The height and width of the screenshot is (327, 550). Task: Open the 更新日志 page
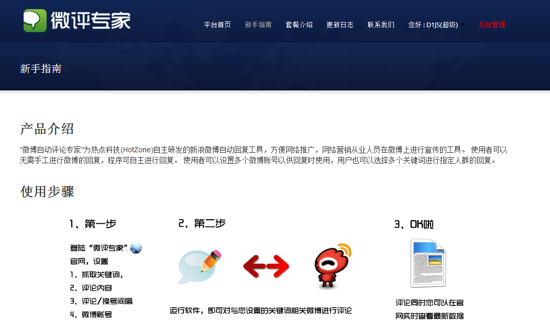pos(340,25)
